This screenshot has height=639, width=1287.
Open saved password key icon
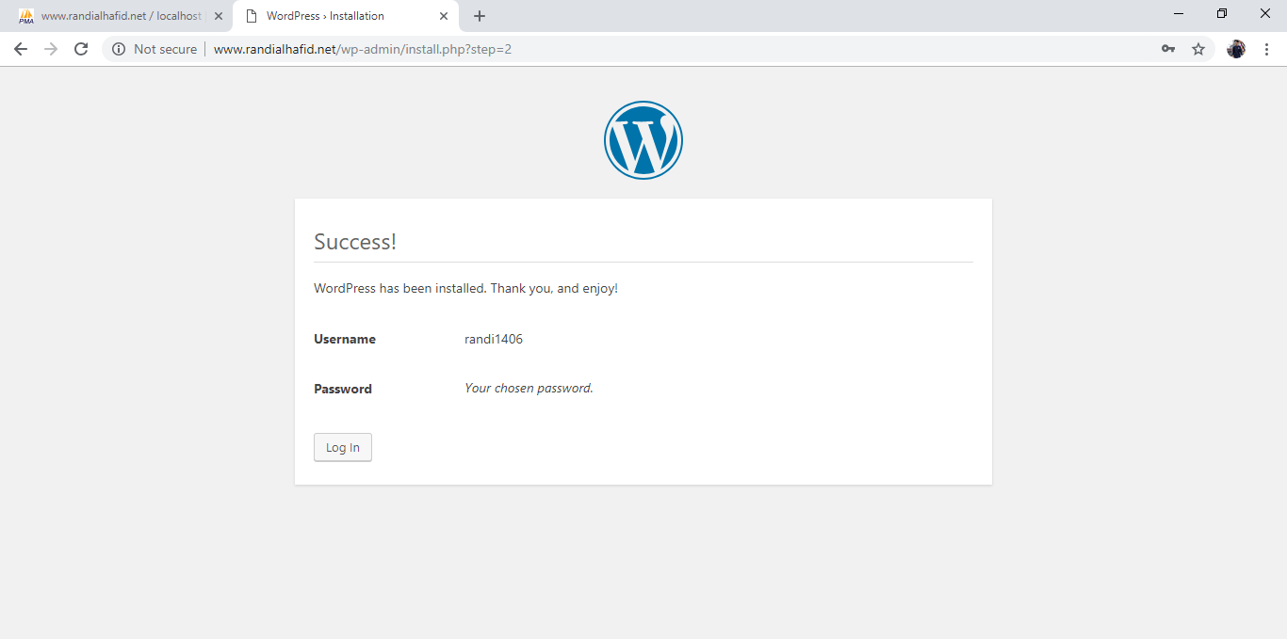click(x=1168, y=49)
